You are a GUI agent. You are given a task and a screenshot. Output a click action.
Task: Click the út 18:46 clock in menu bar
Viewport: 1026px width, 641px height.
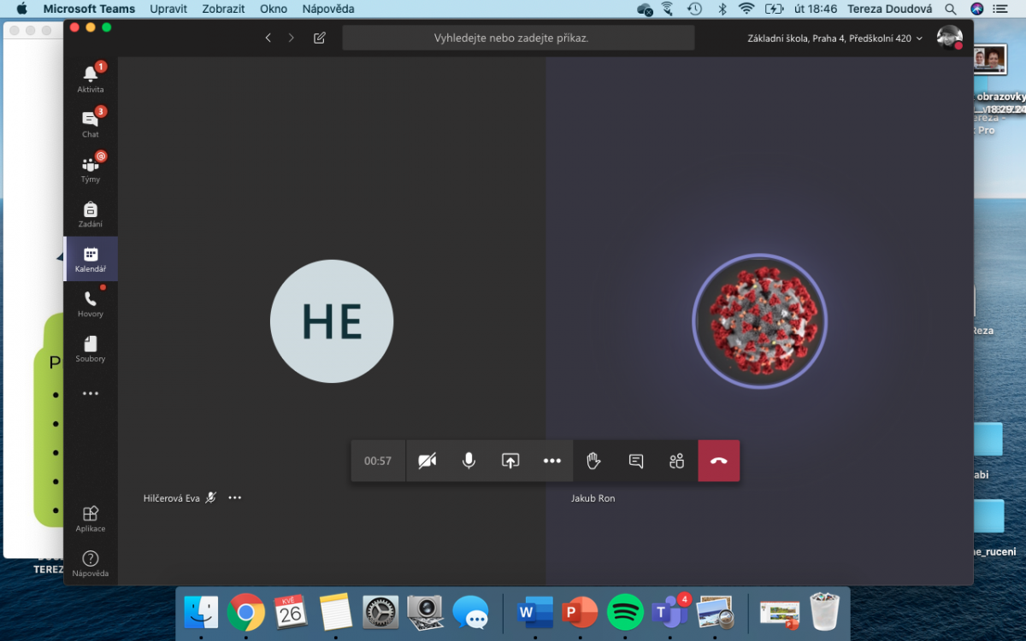[x=815, y=9]
